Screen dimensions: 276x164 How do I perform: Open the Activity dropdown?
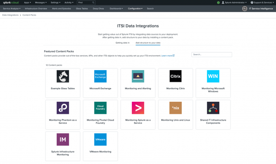69,3
